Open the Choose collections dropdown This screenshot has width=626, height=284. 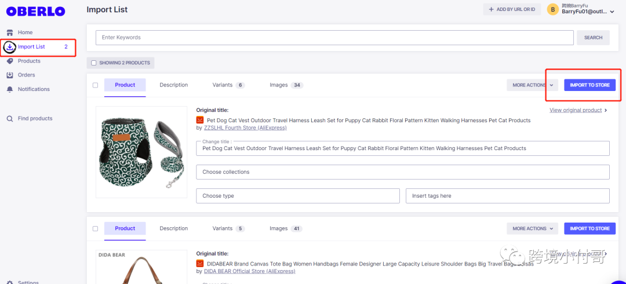[x=402, y=172]
